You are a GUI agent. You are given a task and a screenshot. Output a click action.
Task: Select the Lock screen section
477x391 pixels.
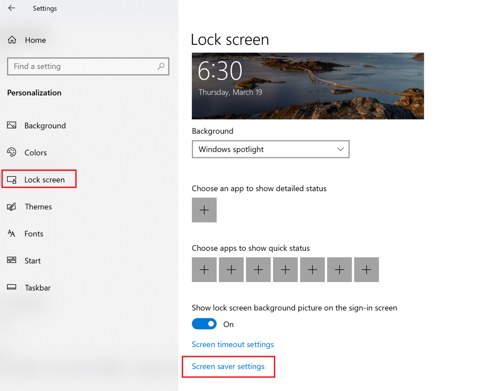[x=44, y=180]
